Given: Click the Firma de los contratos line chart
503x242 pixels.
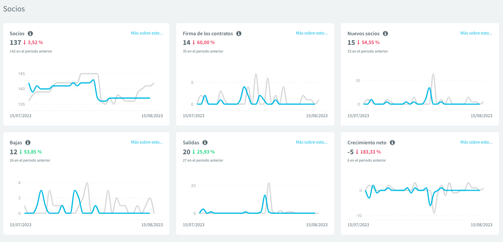Looking at the screenshot, I should tap(255, 89).
